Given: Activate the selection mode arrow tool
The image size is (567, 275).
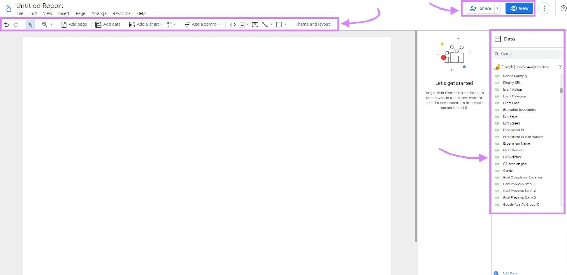Looking at the screenshot, I should (30, 24).
